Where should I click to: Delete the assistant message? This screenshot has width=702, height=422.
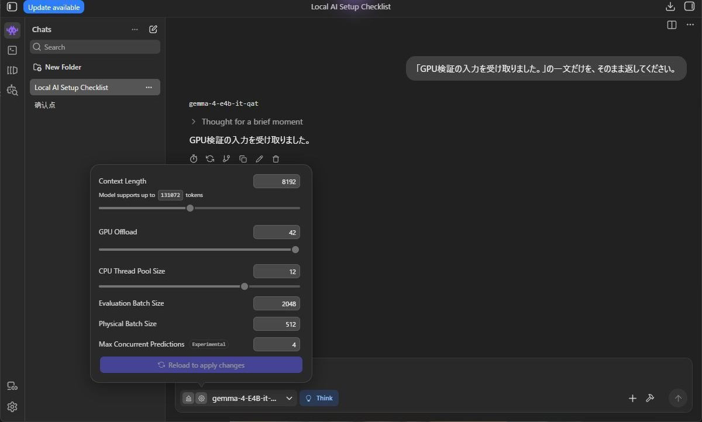276,158
